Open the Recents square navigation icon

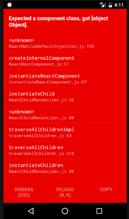pos(99,211)
